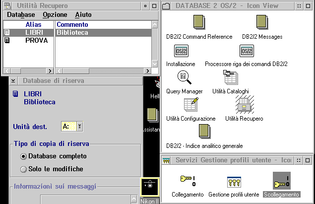Choose the Solo le modifiche option
This screenshot has height=204, width=315.
pos(23,169)
